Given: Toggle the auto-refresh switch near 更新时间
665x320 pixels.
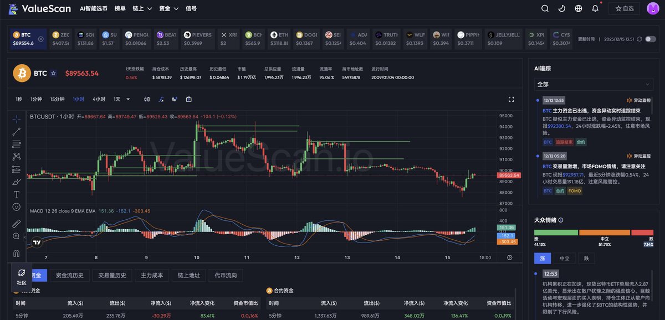Looking at the screenshot, I should coord(650,39).
